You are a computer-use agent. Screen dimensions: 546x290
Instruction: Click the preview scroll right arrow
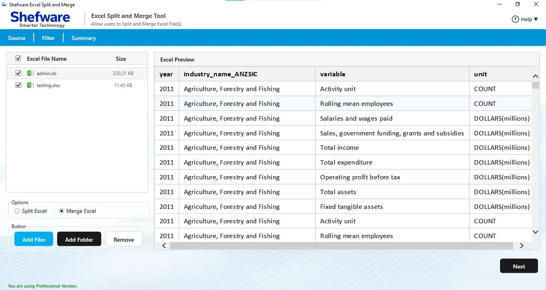tap(521, 246)
